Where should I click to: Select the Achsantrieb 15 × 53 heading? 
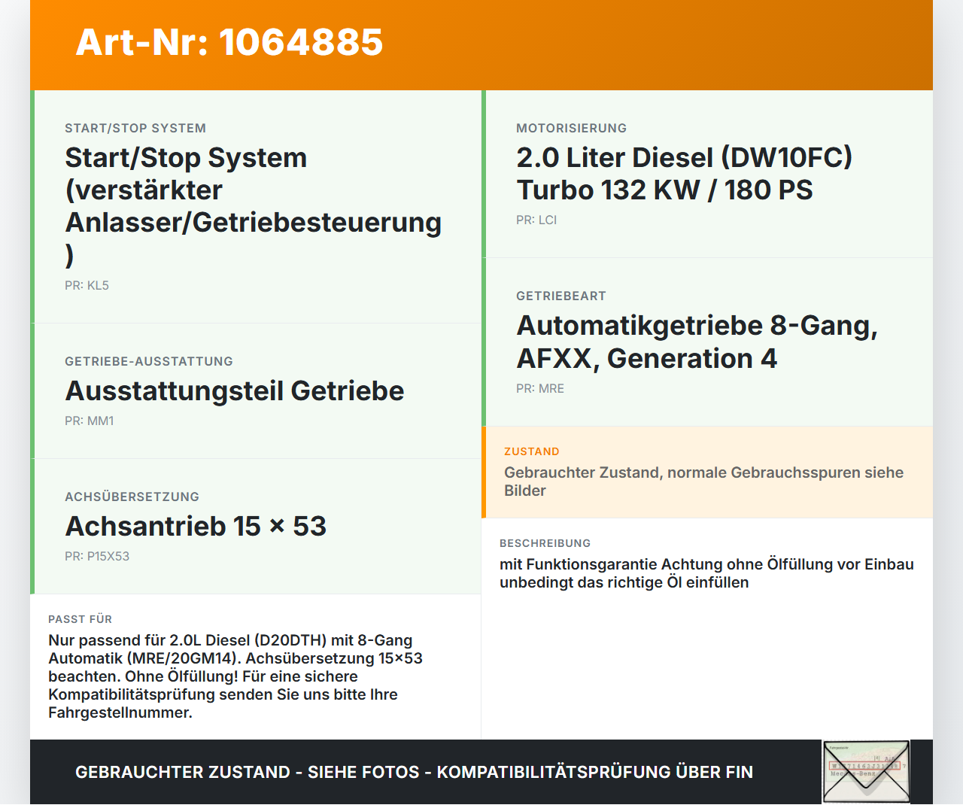(x=196, y=526)
